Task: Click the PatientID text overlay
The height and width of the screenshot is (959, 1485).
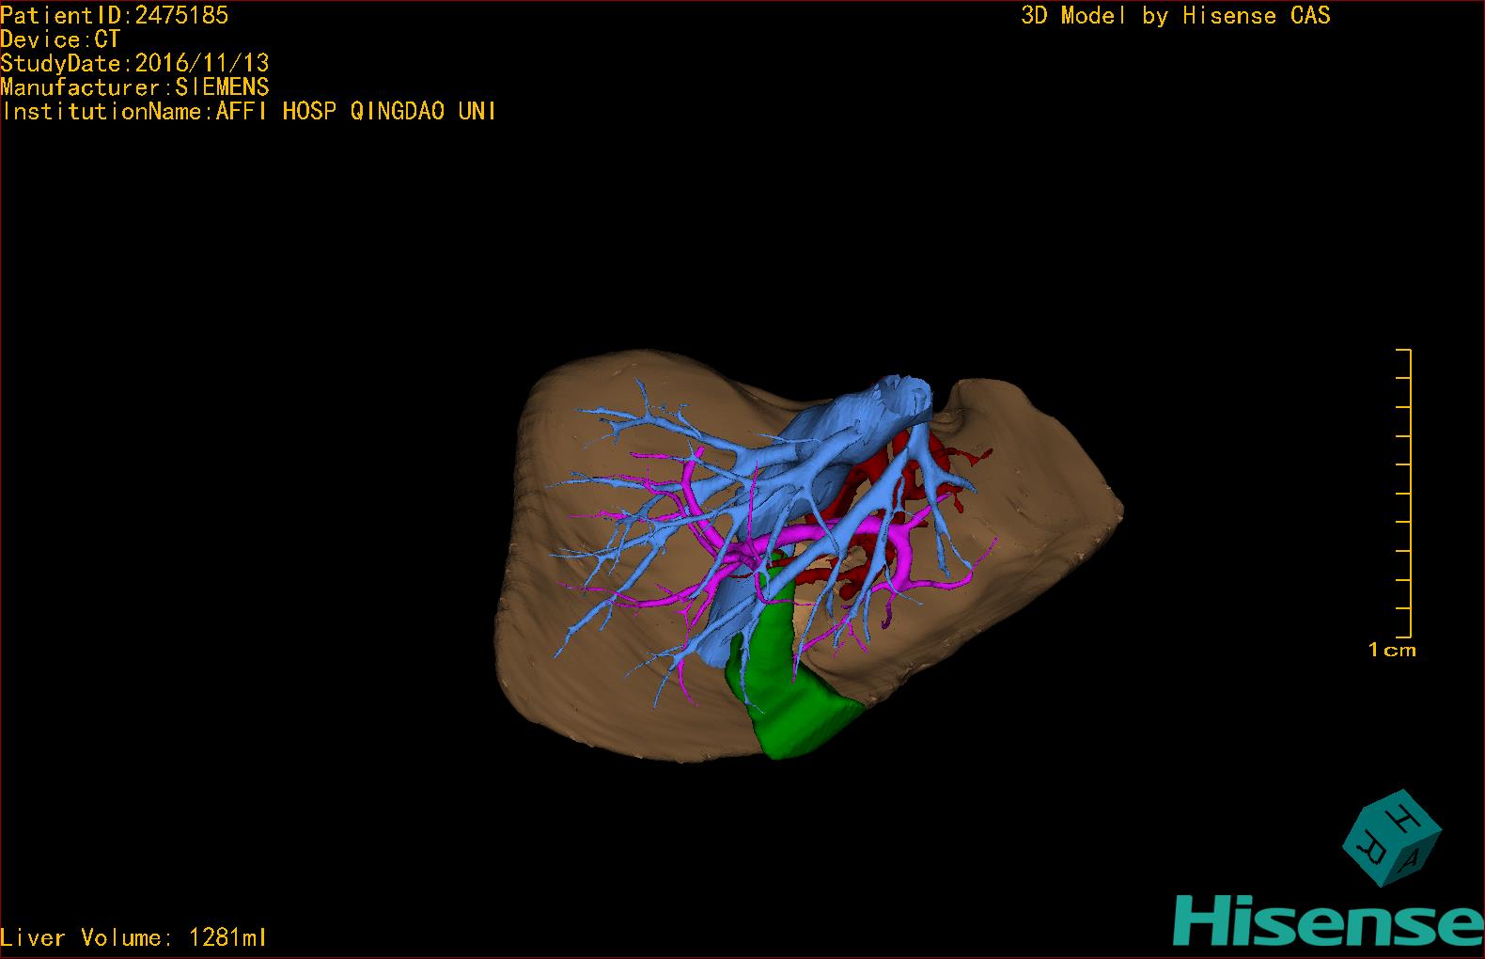Action: pyautogui.click(x=115, y=15)
